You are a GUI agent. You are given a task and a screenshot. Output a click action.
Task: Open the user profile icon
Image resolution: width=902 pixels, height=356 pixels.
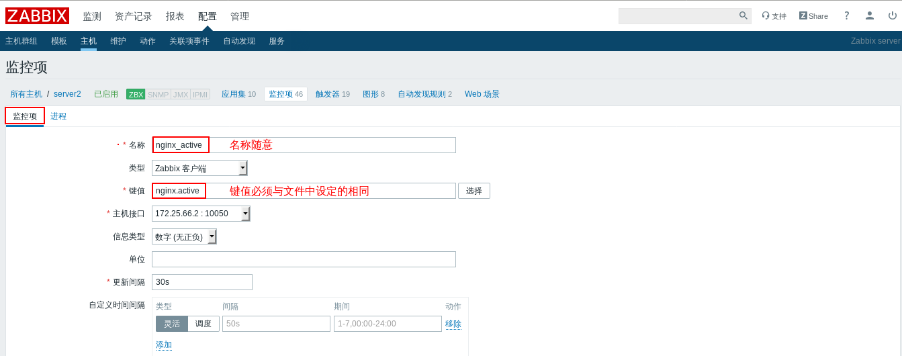coord(870,15)
